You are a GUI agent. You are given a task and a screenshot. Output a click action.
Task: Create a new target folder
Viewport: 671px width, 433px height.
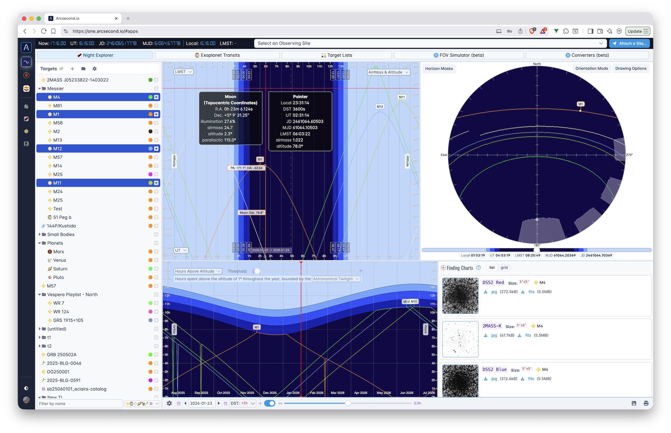pyautogui.click(x=83, y=69)
